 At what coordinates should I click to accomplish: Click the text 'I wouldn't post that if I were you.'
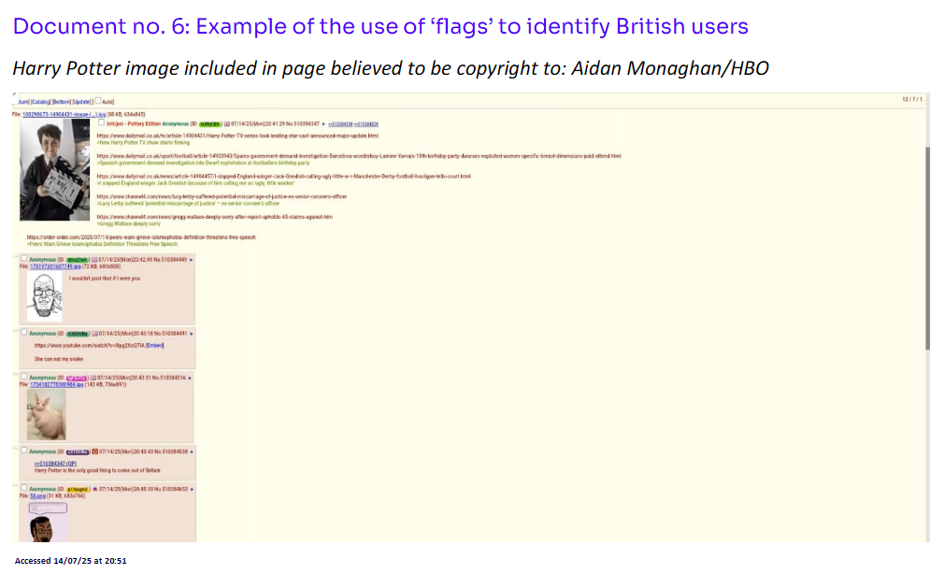tap(105, 279)
